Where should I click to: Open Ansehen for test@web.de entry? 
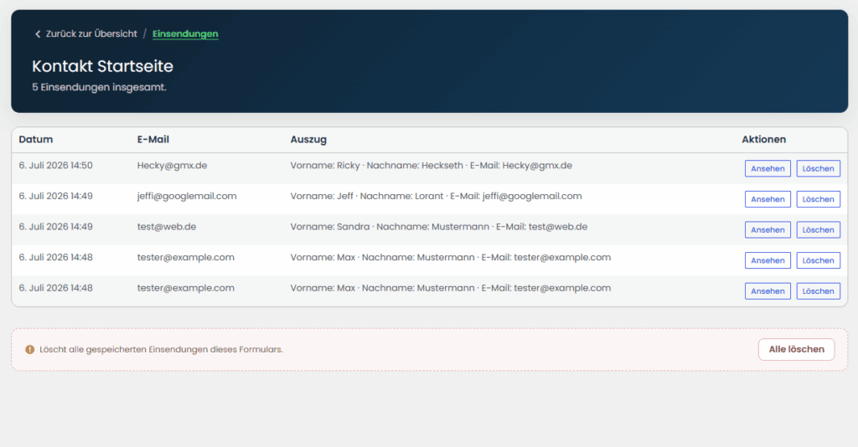[768, 229]
